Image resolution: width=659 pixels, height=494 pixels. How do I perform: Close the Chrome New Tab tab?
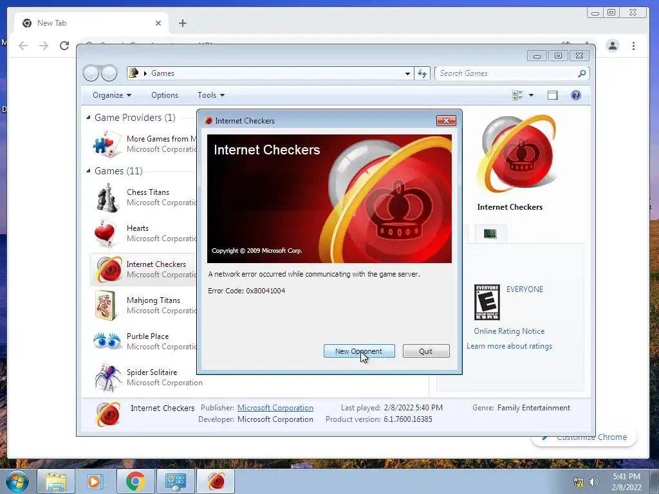(x=158, y=23)
